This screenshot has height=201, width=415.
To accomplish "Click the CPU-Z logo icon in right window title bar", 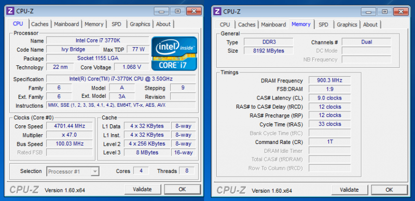I will tap(217, 11).
